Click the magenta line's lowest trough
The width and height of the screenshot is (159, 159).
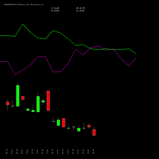[15, 75]
